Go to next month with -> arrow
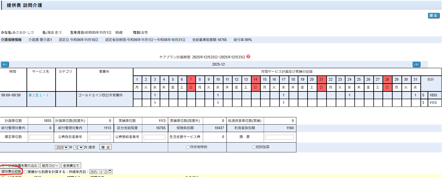Viewport: 442px width, 177px height. (x=416, y=64)
